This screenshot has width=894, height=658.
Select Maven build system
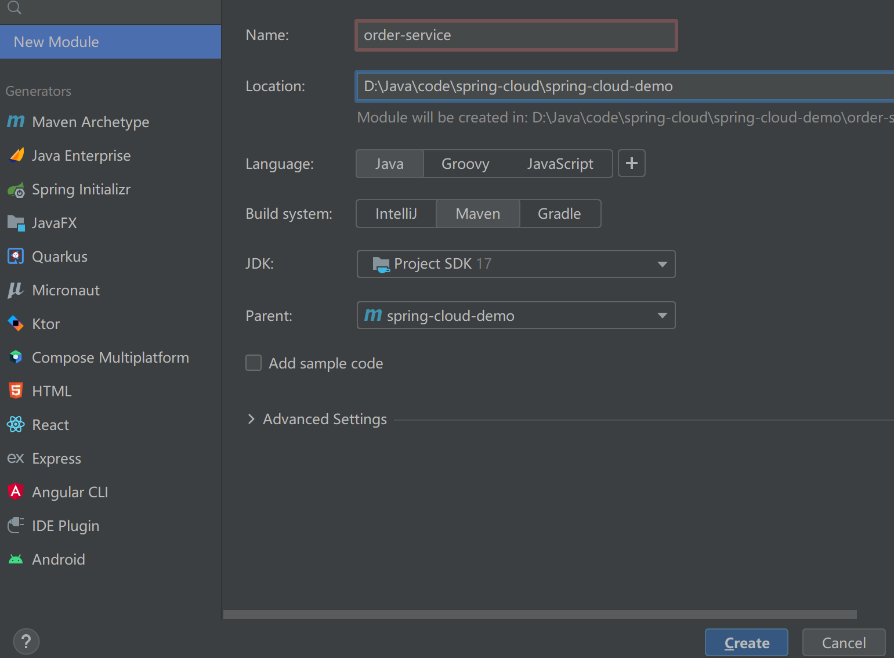tap(478, 214)
